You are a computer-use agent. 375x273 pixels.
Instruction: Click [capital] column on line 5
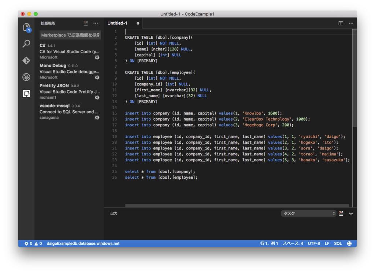click(145, 55)
